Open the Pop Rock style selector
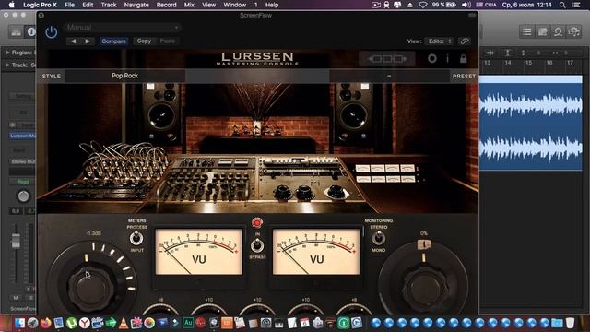 coord(125,76)
